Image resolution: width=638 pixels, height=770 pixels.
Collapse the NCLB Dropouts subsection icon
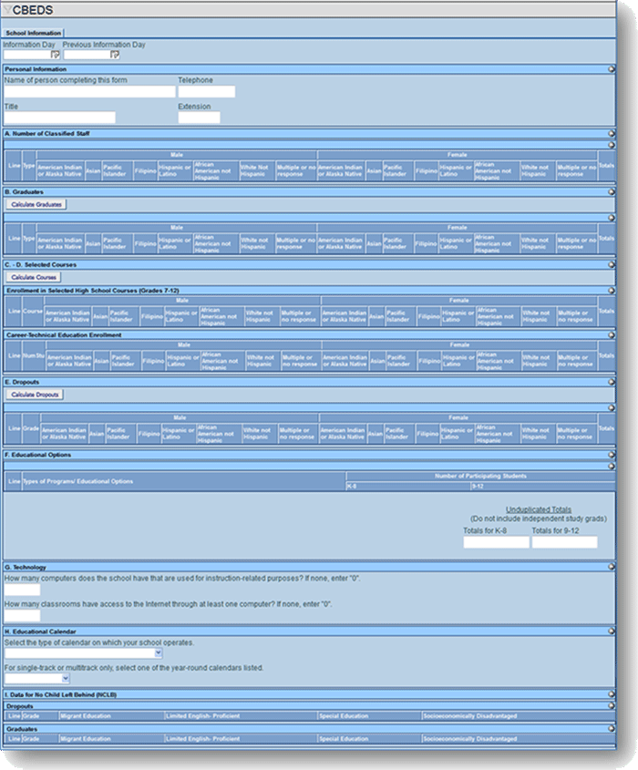(611, 705)
